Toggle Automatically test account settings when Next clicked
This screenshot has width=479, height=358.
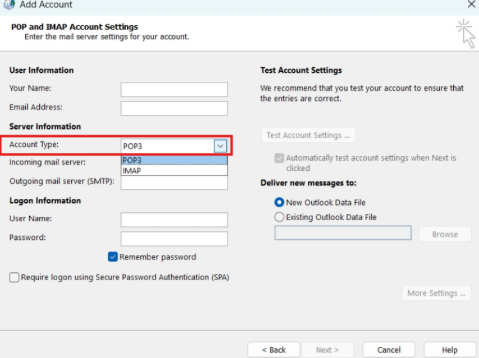(x=279, y=158)
